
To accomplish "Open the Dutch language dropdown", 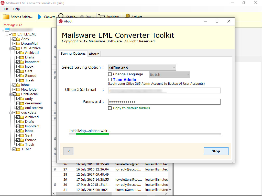I will point(169,75).
